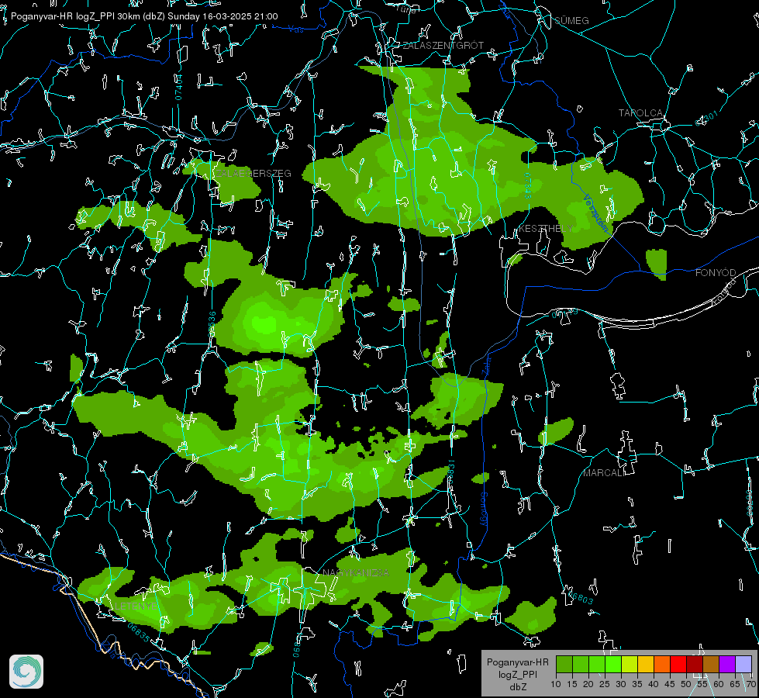
Task: Click the MARCALI town label
Action: [603, 473]
